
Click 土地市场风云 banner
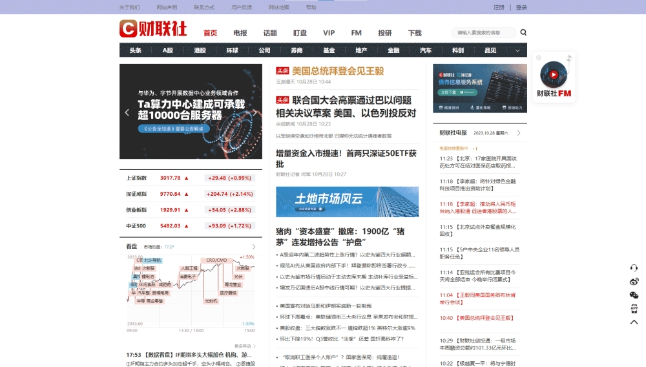click(x=348, y=202)
